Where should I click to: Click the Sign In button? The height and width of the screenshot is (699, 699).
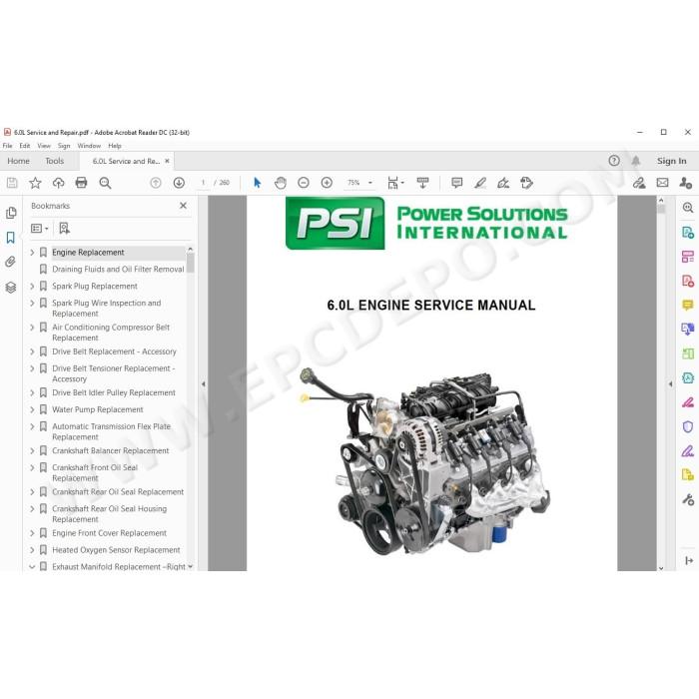tap(671, 161)
